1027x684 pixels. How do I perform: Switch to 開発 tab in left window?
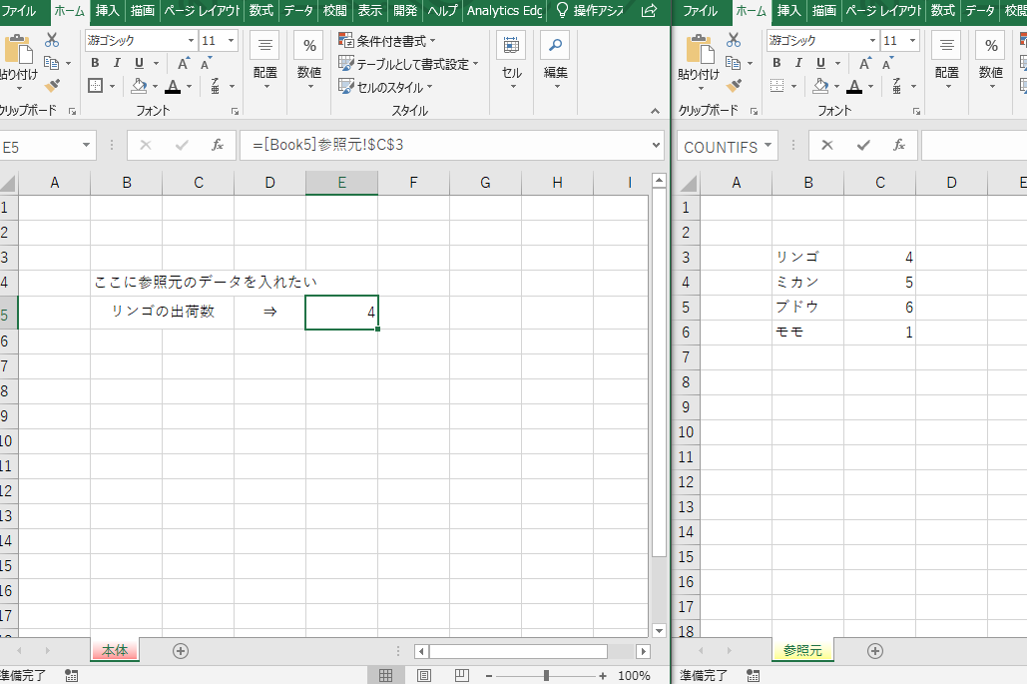coord(405,10)
